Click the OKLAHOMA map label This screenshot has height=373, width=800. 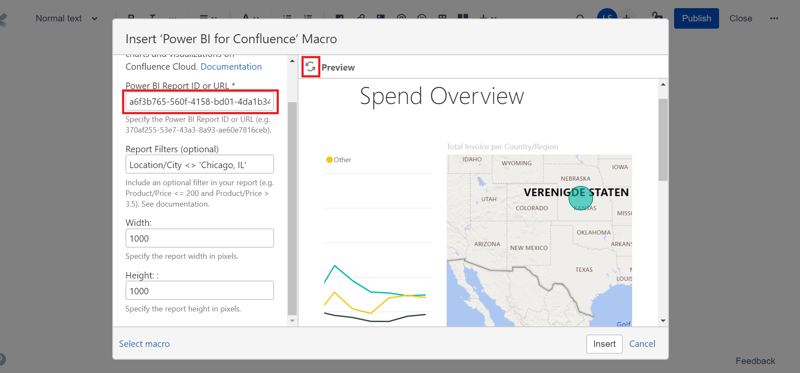click(594, 233)
